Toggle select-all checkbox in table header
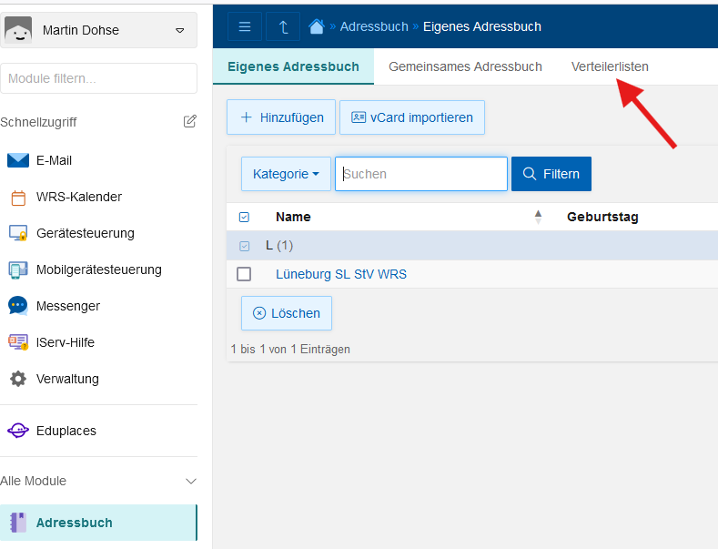The height and width of the screenshot is (549, 718). tap(243, 217)
